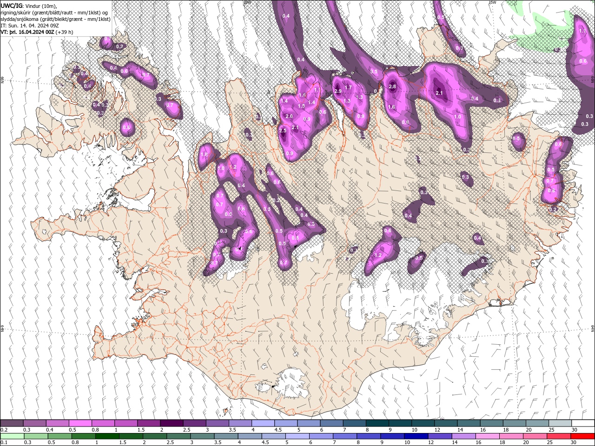This screenshot has width=595, height=446.
Task: Click the 2.0 snowfall value on the map
Action: 289,116
